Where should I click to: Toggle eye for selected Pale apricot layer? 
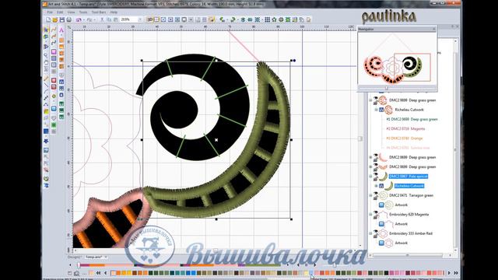(x=376, y=174)
